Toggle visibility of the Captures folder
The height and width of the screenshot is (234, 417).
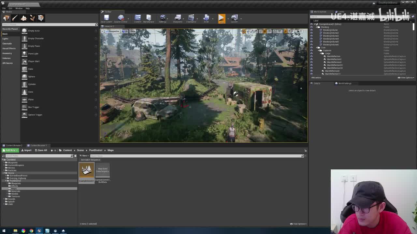(x=311, y=50)
